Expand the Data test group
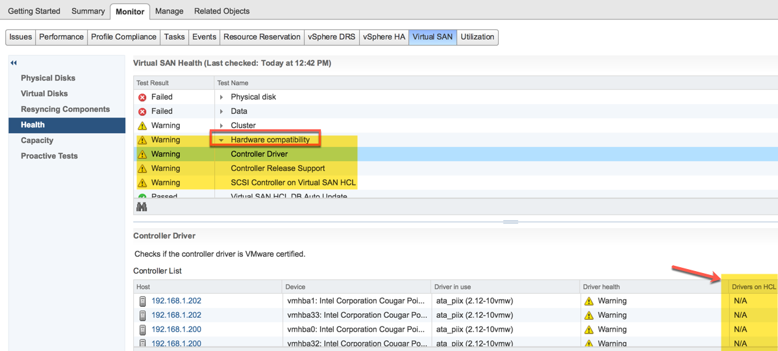This screenshot has height=351, width=778. (221, 112)
